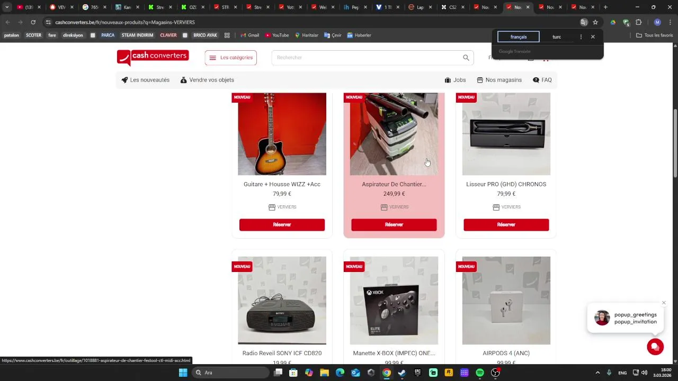Click the 249,99 € price of the Aspirateur
Screen dimensions: 678x381
394,194
